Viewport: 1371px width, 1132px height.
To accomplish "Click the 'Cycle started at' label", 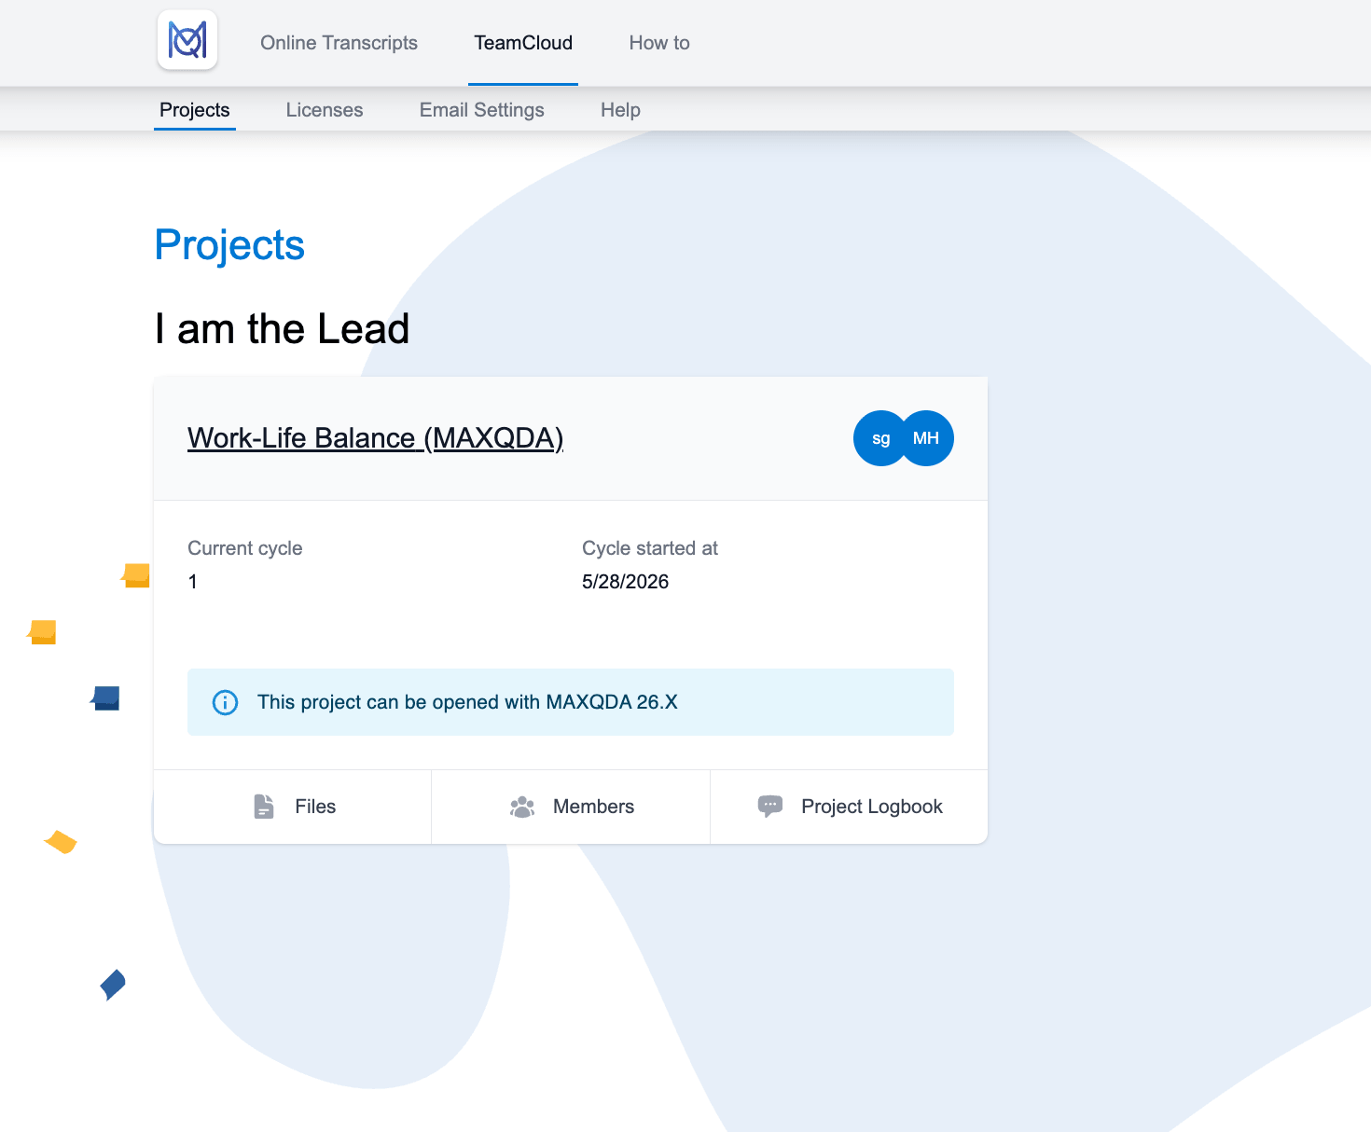I will pyautogui.click(x=650, y=548).
